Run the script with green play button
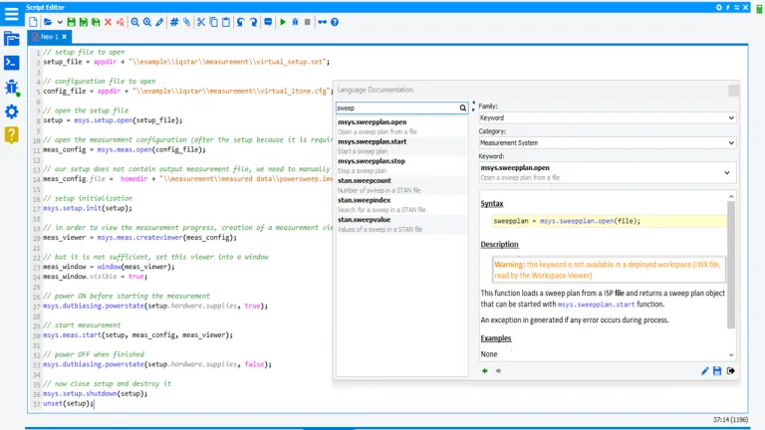 (x=283, y=22)
